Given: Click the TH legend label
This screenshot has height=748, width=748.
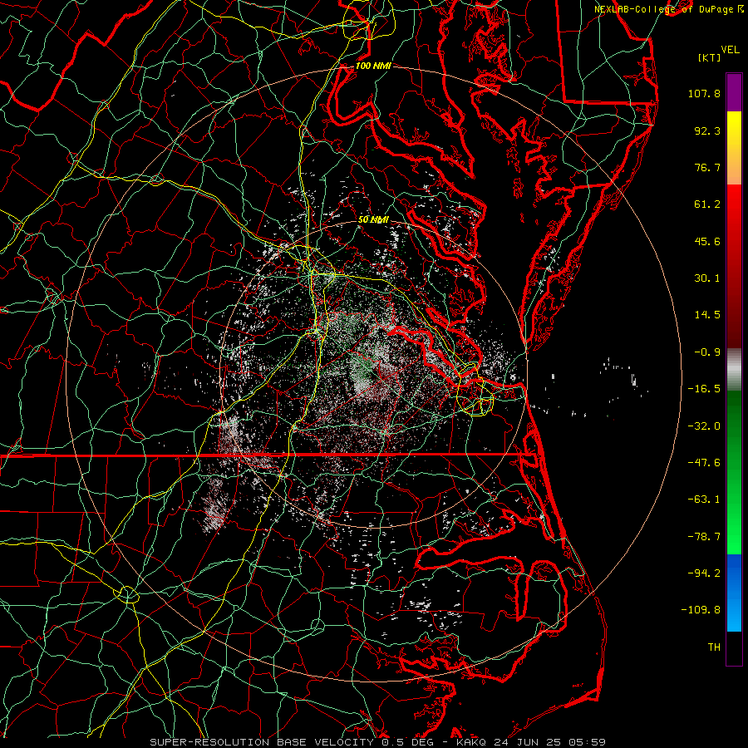Looking at the screenshot, I should [x=714, y=647].
